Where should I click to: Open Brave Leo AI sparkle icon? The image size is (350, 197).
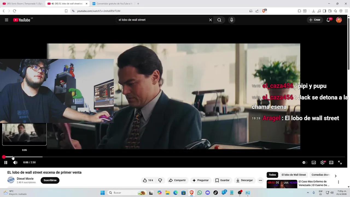tap(336, 11)
